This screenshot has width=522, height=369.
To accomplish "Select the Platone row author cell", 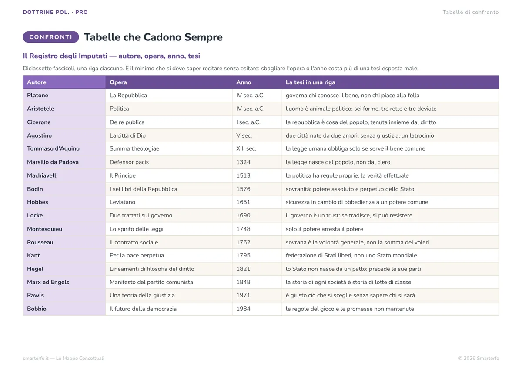I will (64, 96).
